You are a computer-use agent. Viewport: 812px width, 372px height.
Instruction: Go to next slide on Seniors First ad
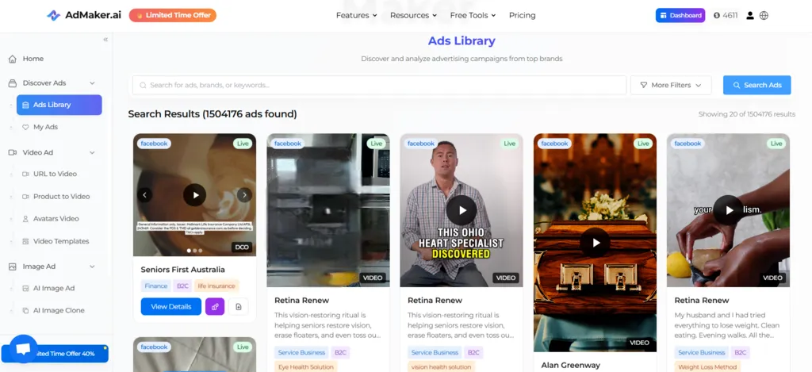click(x=244, y=195)
